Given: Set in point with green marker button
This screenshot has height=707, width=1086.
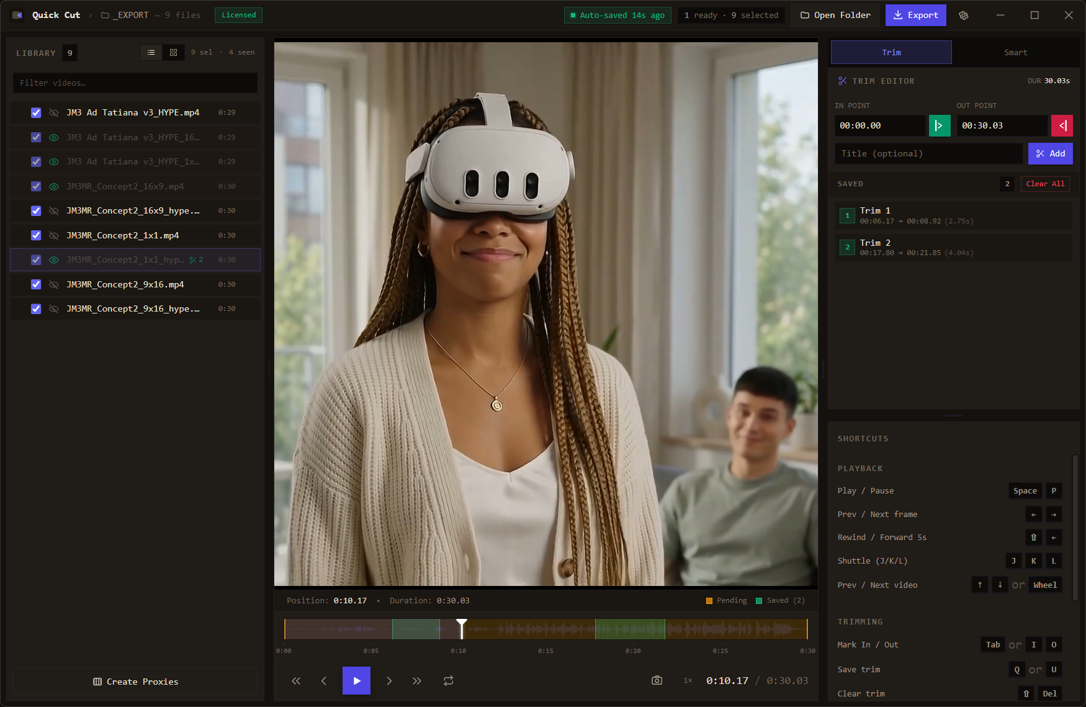Looking at the screenshot, I should pyautogui.click(x=939, y=125).
